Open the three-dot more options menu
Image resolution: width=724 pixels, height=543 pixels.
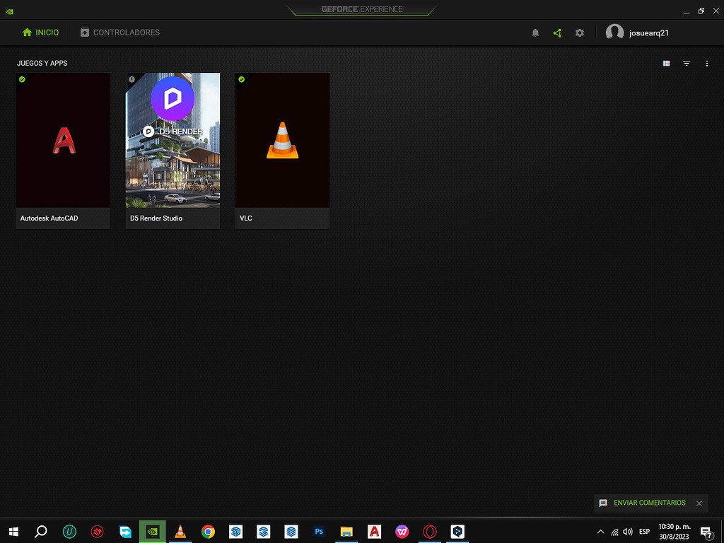(x=707, y=64)
